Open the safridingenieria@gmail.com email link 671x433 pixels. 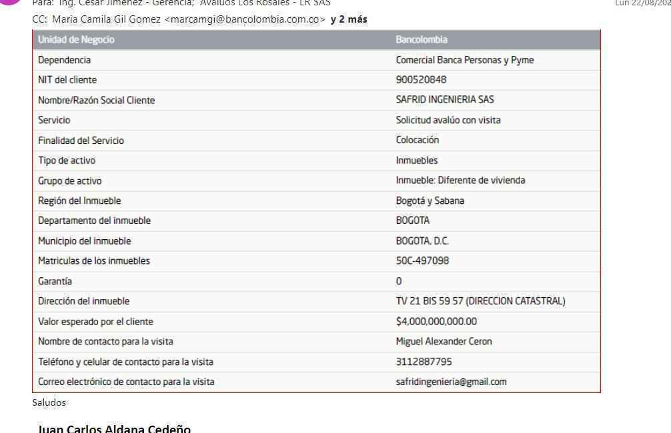(450, 382)
